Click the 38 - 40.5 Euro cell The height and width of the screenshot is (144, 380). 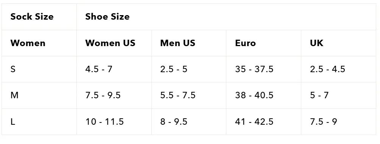264,95
